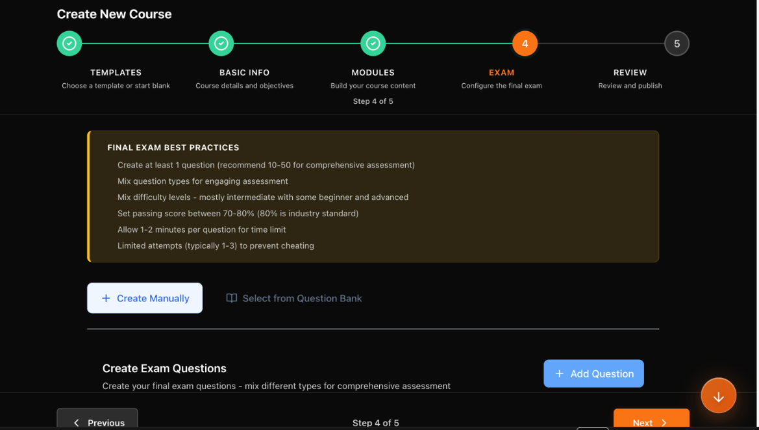Click the Previous button

97,422
